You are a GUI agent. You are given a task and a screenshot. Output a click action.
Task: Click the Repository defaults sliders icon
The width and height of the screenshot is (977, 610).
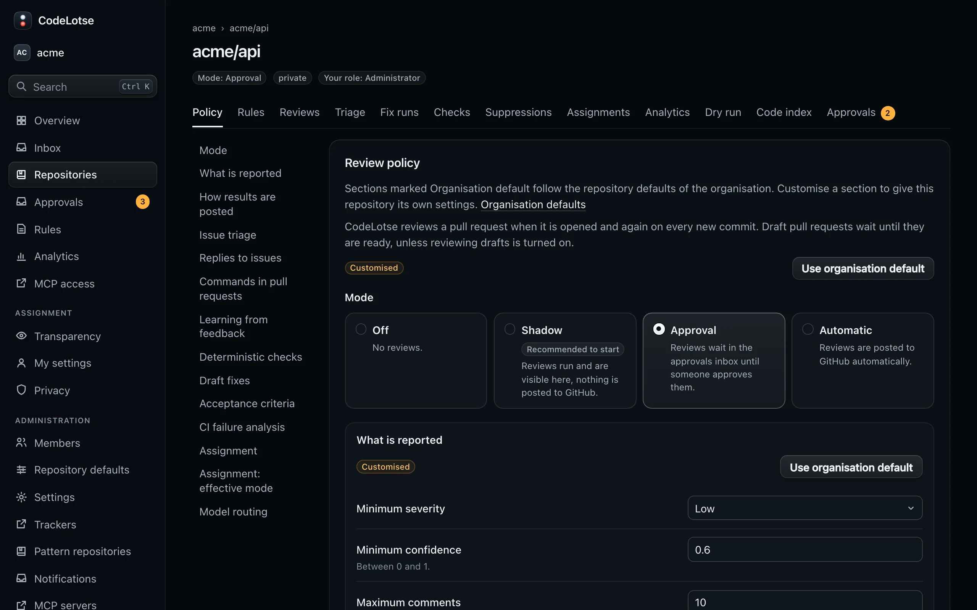(21, 470)
